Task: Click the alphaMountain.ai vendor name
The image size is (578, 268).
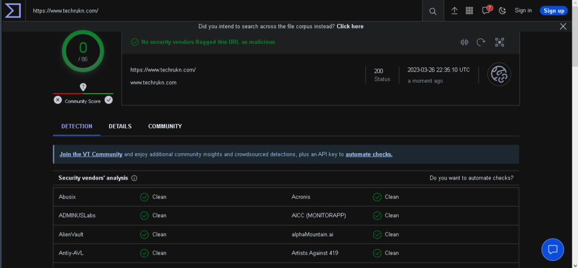Action: 313,235
